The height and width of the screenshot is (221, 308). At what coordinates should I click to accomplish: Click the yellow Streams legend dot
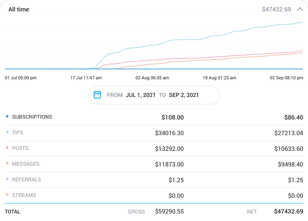click(7, 195)
